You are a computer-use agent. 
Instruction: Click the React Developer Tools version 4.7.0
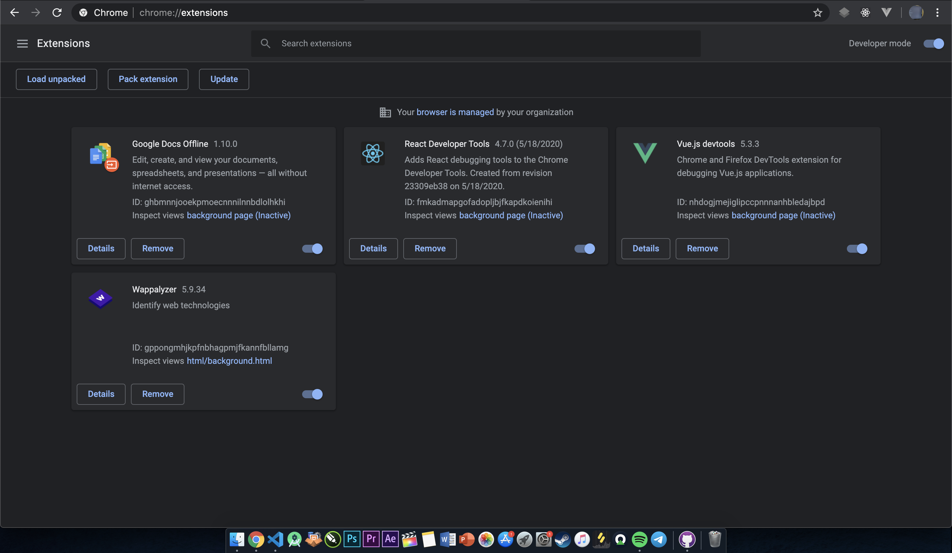click(x=529, y=144)
